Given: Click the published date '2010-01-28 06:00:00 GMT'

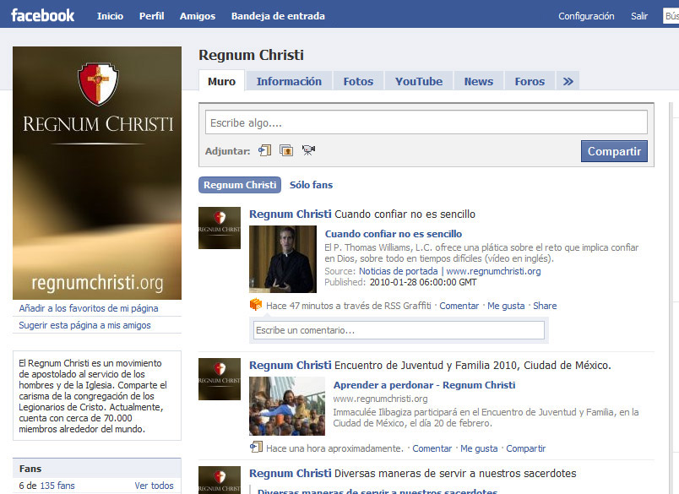Looking at the screenshot, I should pyautogui.click(x=423, y=282).
